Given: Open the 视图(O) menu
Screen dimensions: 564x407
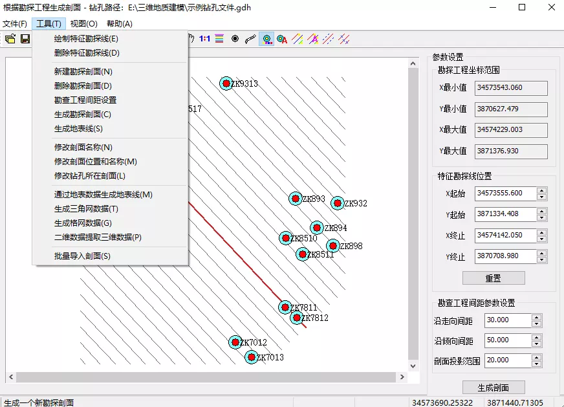Looking at the screenshot, I should (84, 24).
